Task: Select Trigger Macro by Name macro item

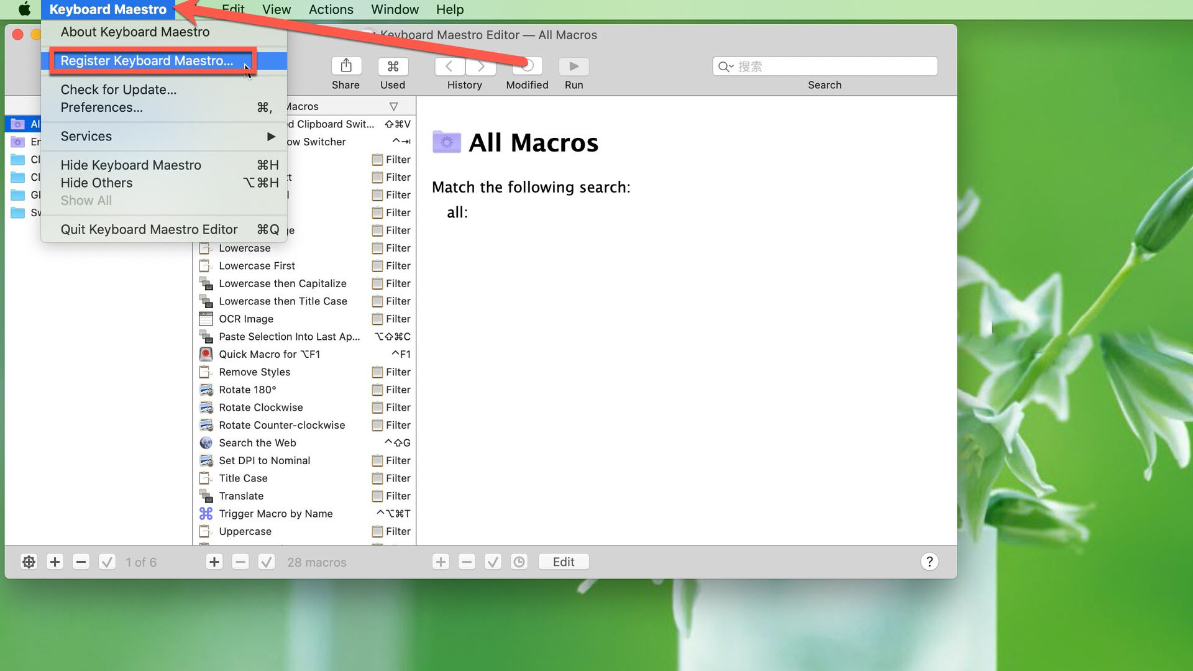Action: click(276, 514)
